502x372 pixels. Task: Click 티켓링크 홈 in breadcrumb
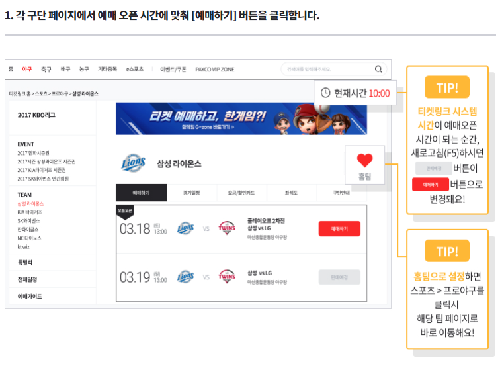coord(20,93)
